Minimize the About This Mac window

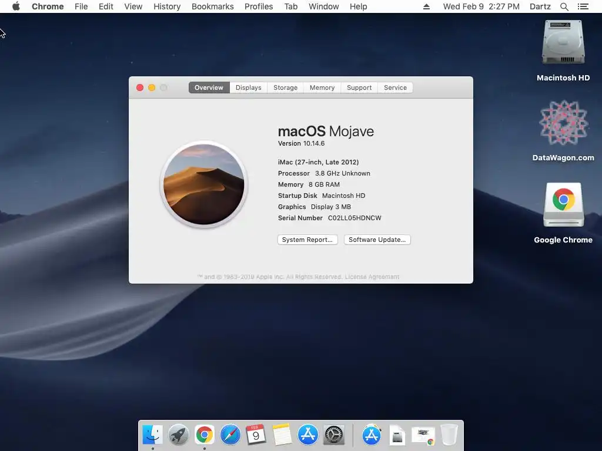(152, 87)
